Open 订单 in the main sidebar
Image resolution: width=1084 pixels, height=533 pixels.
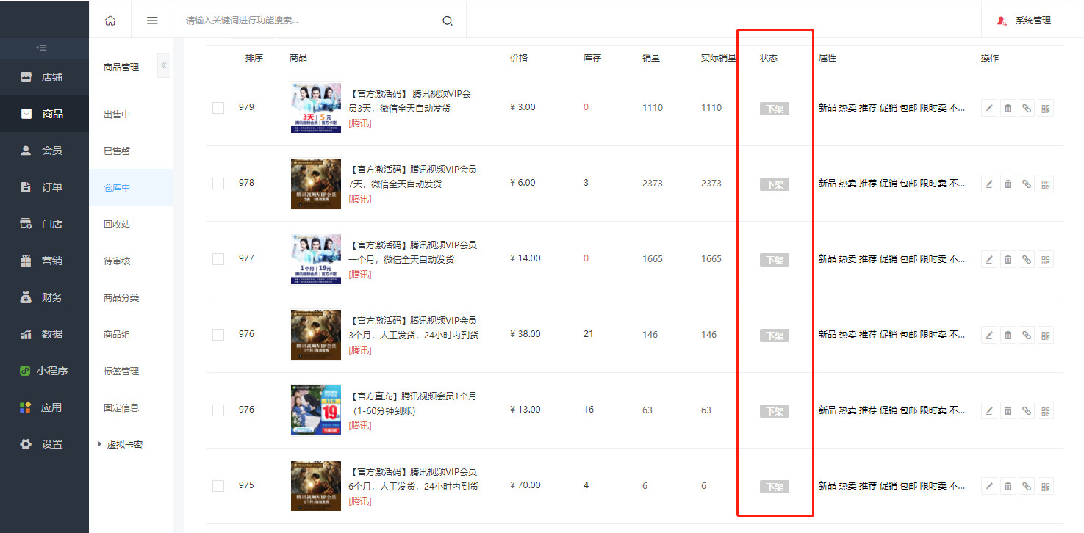click(x=44, y=187)
